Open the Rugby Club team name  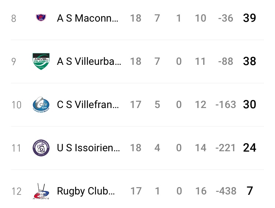tap(86, 191)
